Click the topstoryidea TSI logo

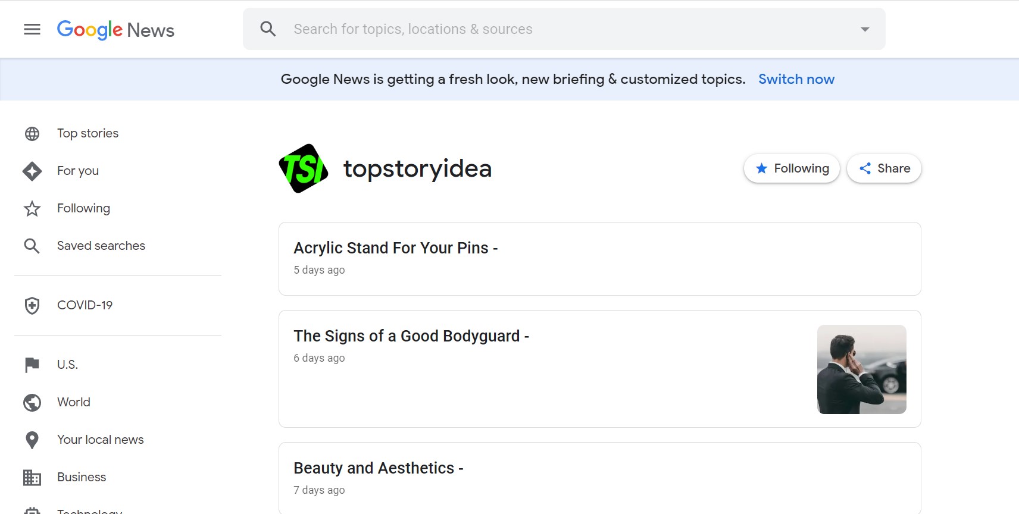[x=304, y=168]
